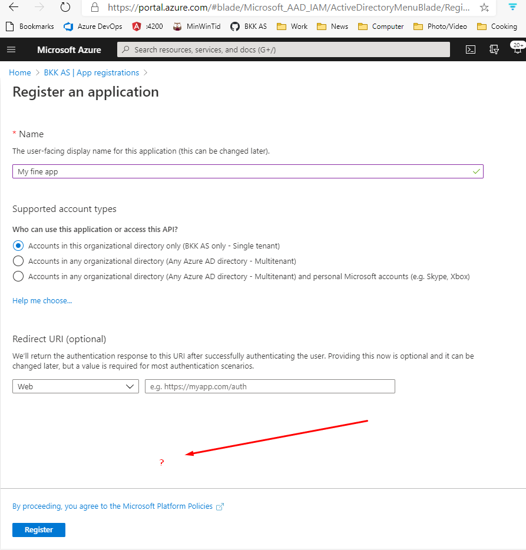Select Multitenant with personal Microsoft accounts
This screenshot has width=526, height=550.
pyautogui.click(x=18, y=276)
